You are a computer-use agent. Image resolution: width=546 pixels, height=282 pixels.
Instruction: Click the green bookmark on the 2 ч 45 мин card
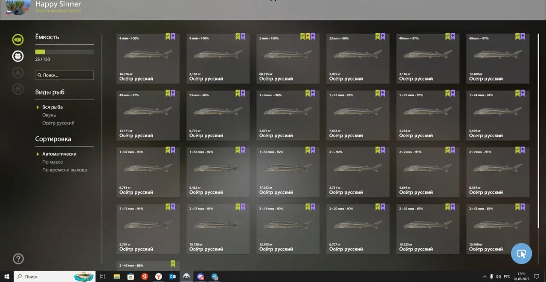click(173, 264)
